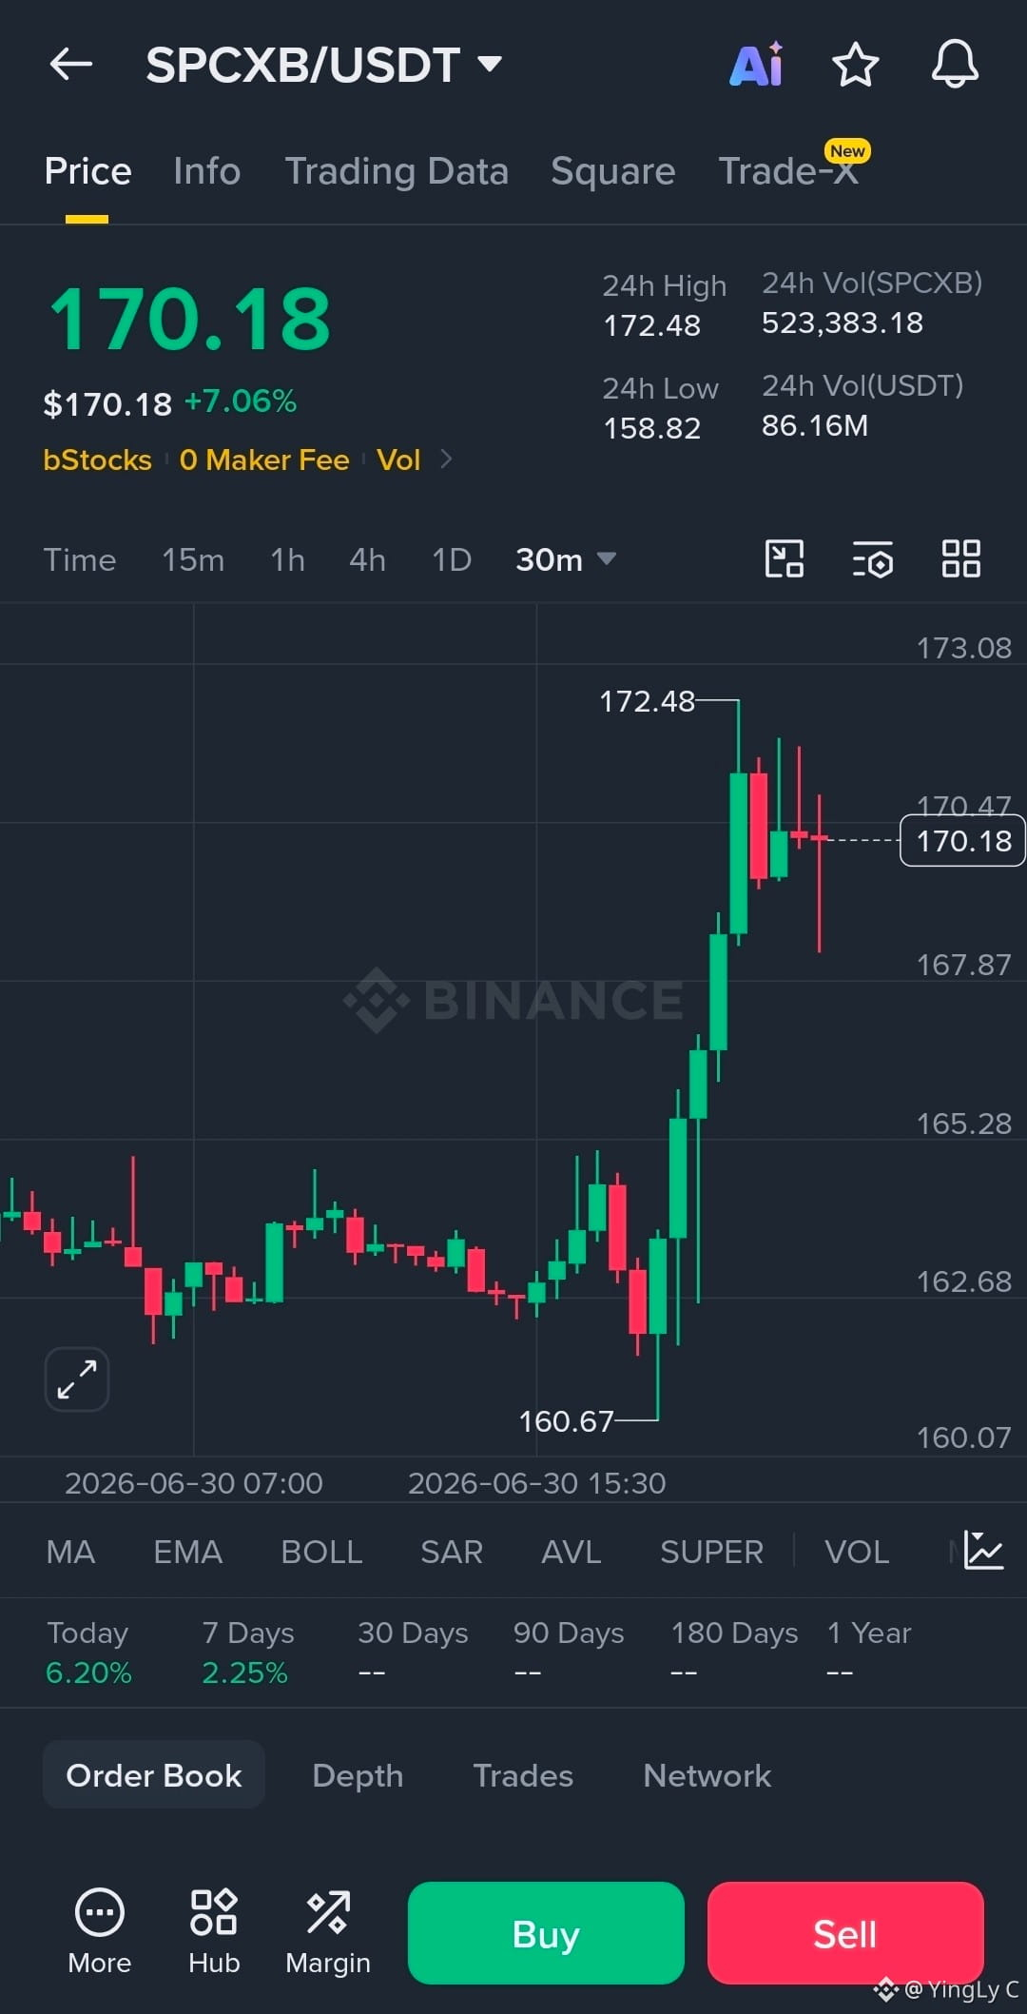Open the AI assistant icon
This screenshot has height=2014, width=1027.
[757, 65]
